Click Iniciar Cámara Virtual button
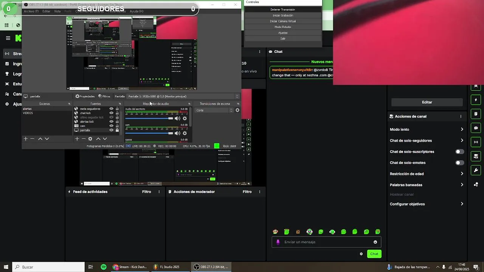The image size is (484, 272). click(x=283, y=21)
